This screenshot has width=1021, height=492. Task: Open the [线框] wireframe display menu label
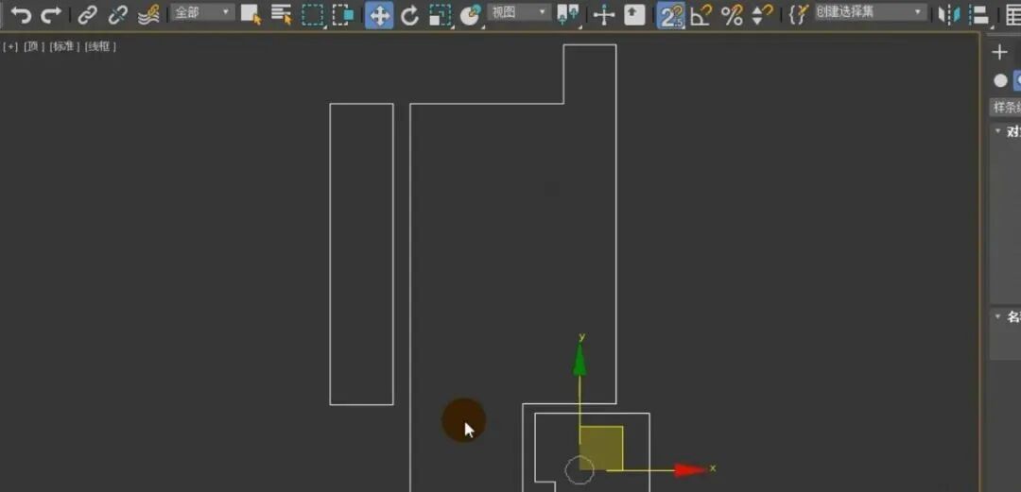coord(100,47)
